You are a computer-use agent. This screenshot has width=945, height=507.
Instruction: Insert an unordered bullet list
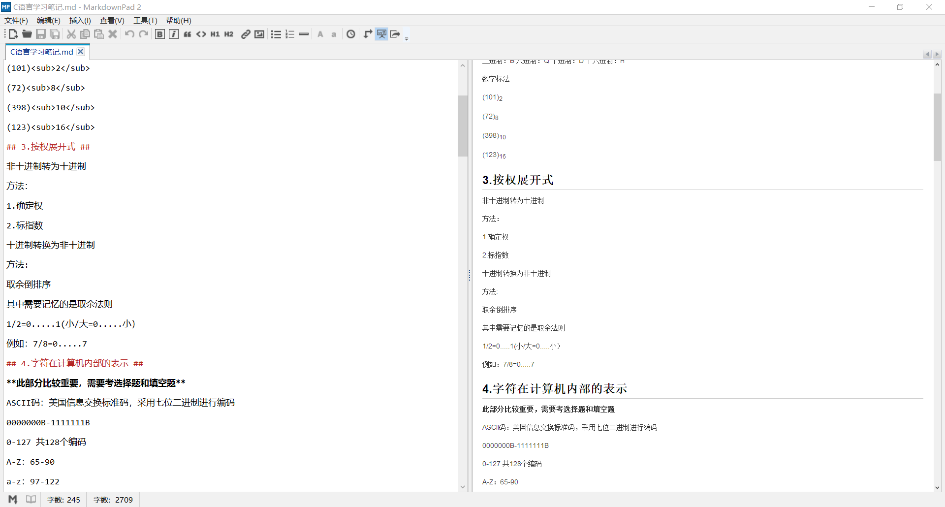276,34
